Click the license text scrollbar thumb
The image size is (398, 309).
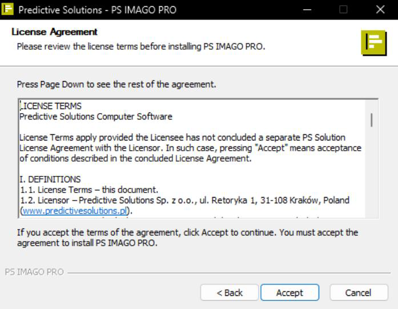point(372,120)
